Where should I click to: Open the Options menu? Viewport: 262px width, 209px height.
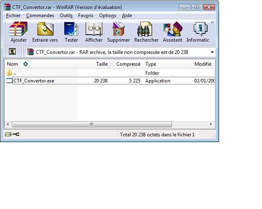pyautogui.click(x=108, y=16)
